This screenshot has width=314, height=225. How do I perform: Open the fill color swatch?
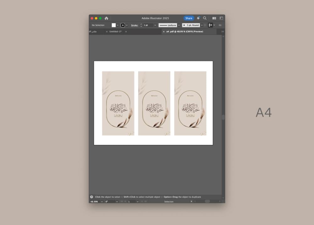click(x=114, y=25)
